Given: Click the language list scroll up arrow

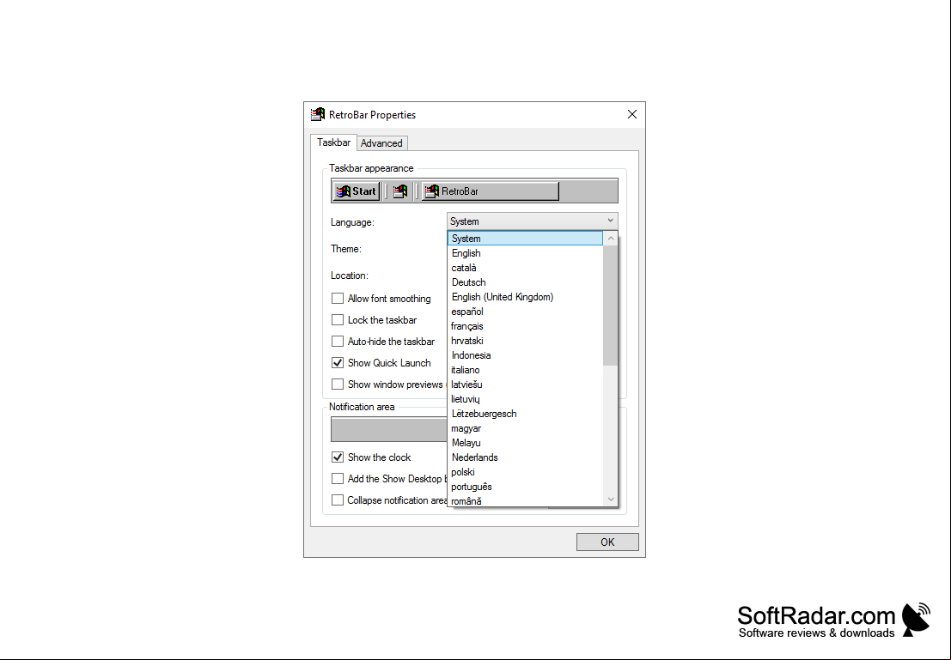Looking at the screenshot, I should (x=611, y=239).
